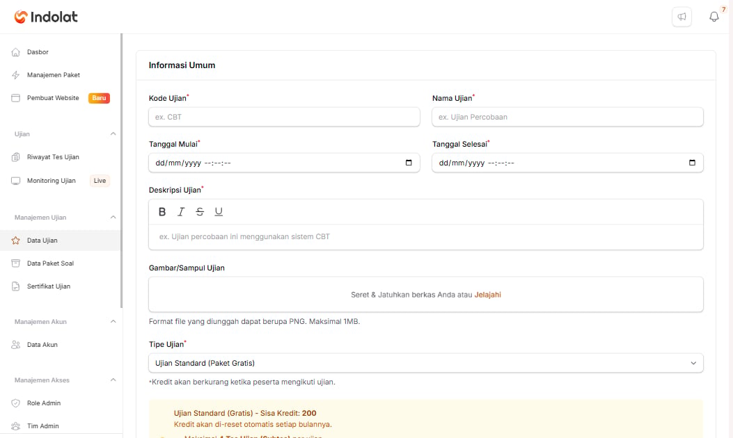
Task: Toggle strikethrough formatting in Deskripsi Ujian
Action: tap(200, 212)
